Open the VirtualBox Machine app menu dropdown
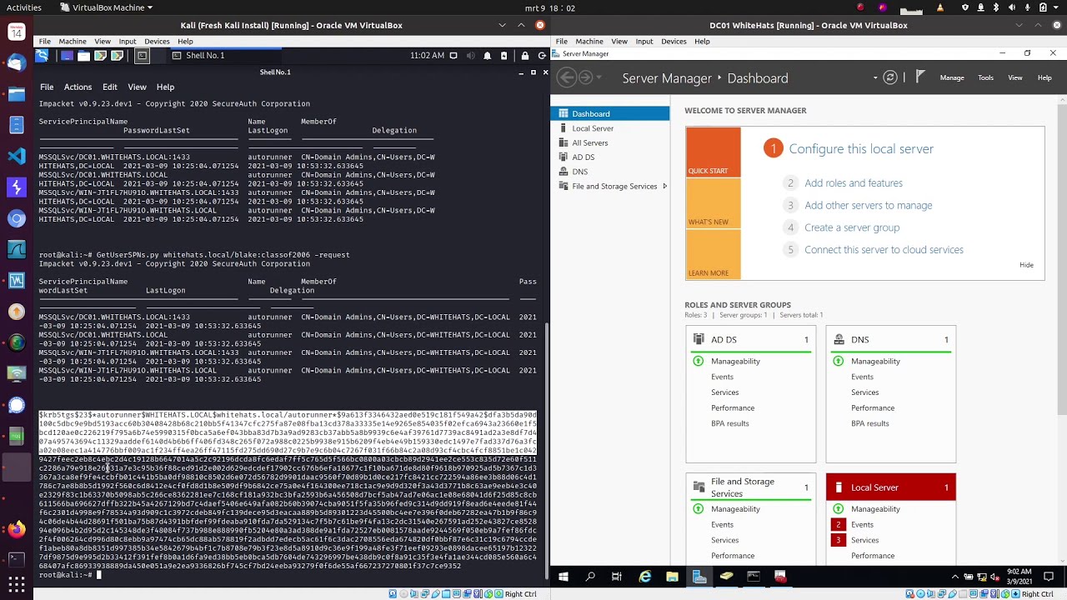Image resolution: width=1067 pixels, height=600 pixels. tap(107, 7)
